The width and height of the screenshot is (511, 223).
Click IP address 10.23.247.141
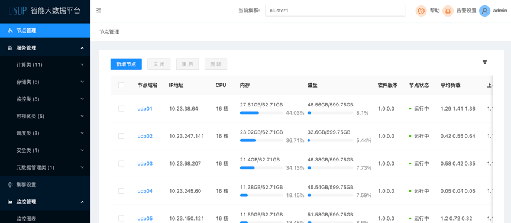click(186, 136)
